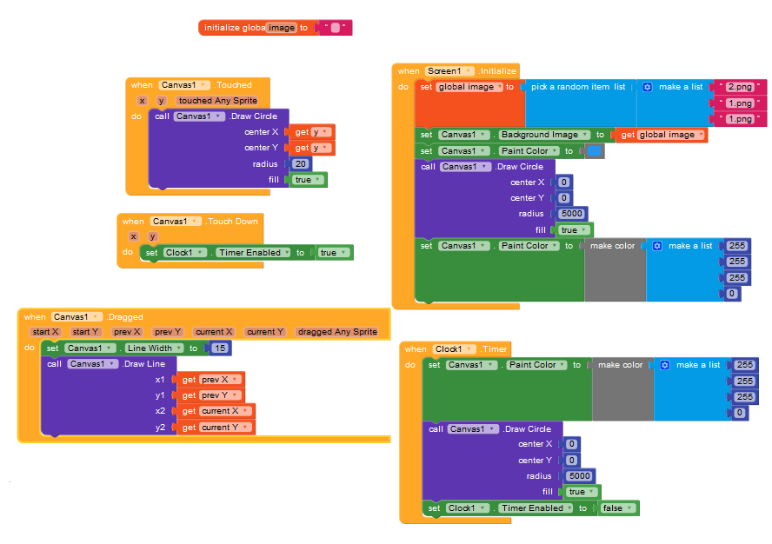Click radius 5000 in Screen1.Initialize Draw Circle
Image resolution: width=772 pixels, height=544 pixels.
(x=572, y=214)
